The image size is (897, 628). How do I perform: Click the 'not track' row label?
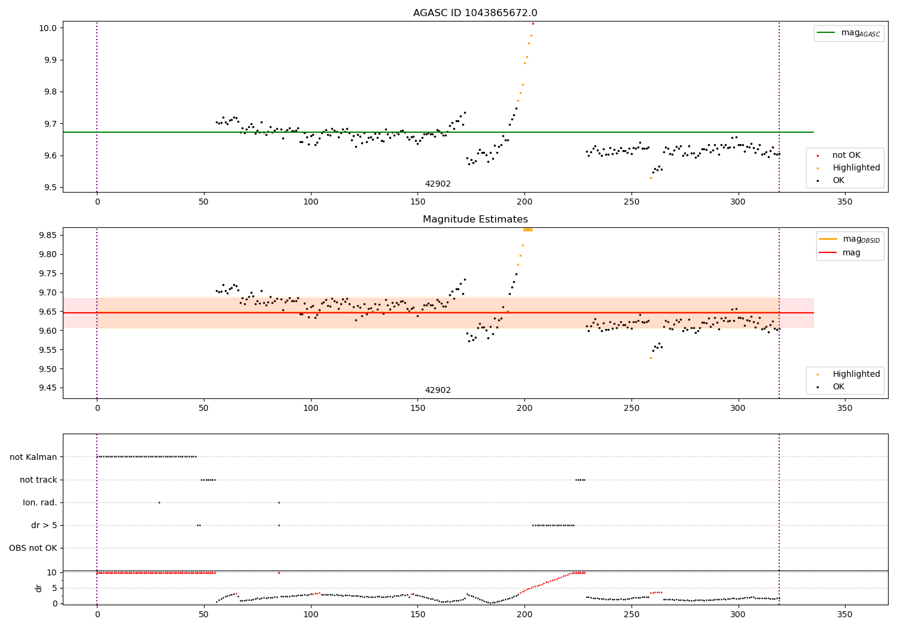[38, 480]
